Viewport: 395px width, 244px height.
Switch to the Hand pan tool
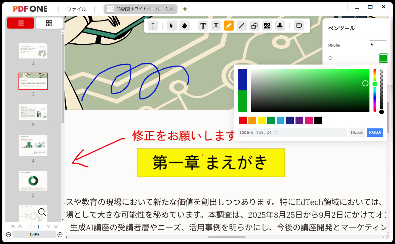(184, 25)
